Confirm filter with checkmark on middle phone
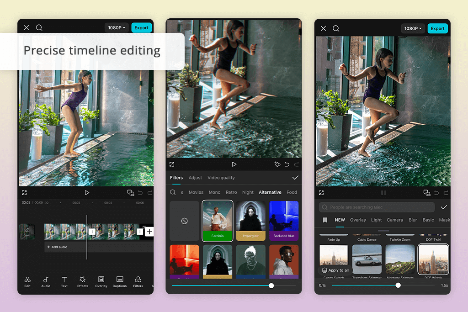 click(x=295, y=178)
